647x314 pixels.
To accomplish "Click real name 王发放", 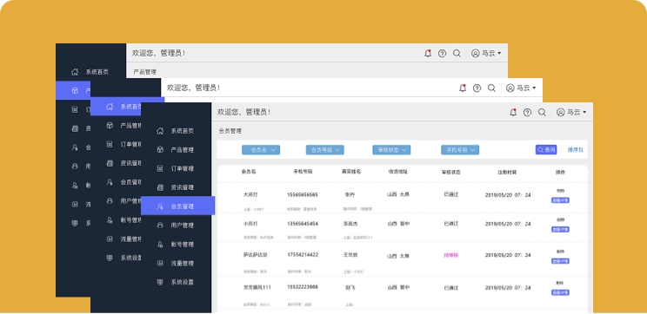I will pos(350,255).
